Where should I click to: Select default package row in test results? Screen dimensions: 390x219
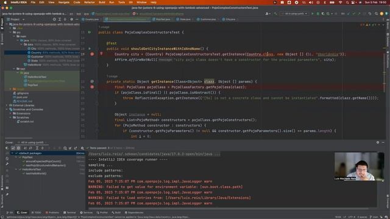tap(48, 153)
